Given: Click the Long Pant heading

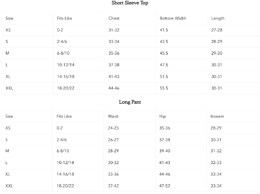Looking at the screenshot, I should (130, 102).
